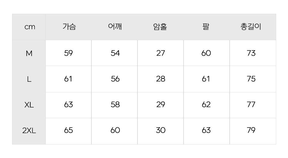
Task: Click the XL armhole value 29
Action: (161, 105)
